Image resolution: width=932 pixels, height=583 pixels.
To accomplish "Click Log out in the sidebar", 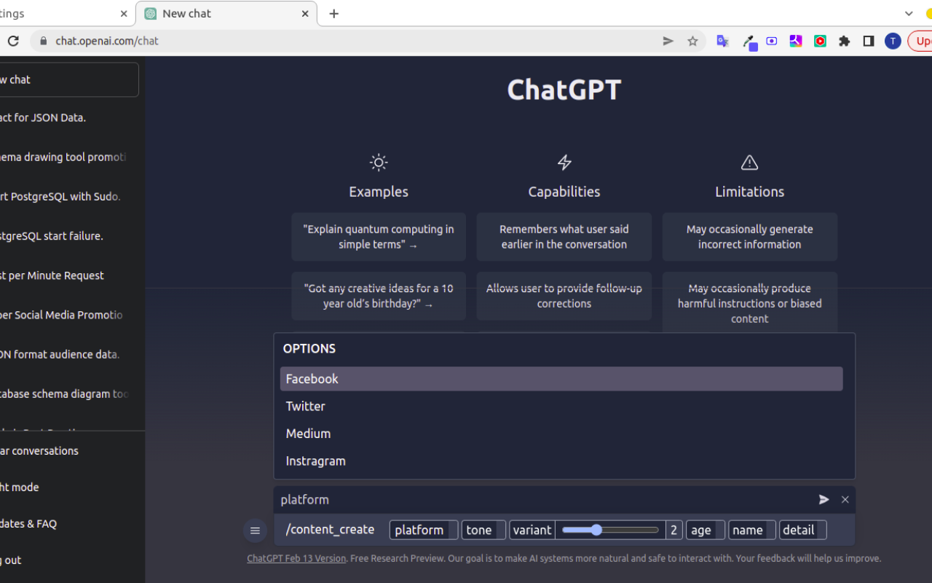I will [x=68, y=560].
